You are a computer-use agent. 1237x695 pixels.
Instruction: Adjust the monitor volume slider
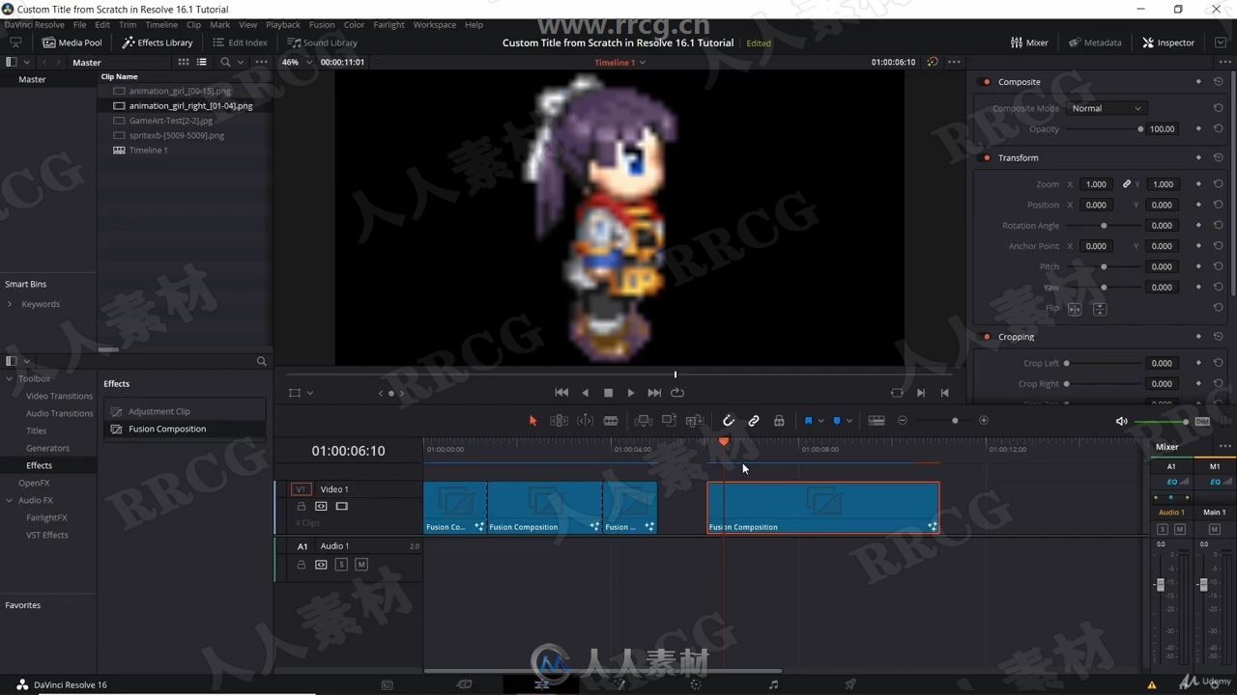point(1161,422)
